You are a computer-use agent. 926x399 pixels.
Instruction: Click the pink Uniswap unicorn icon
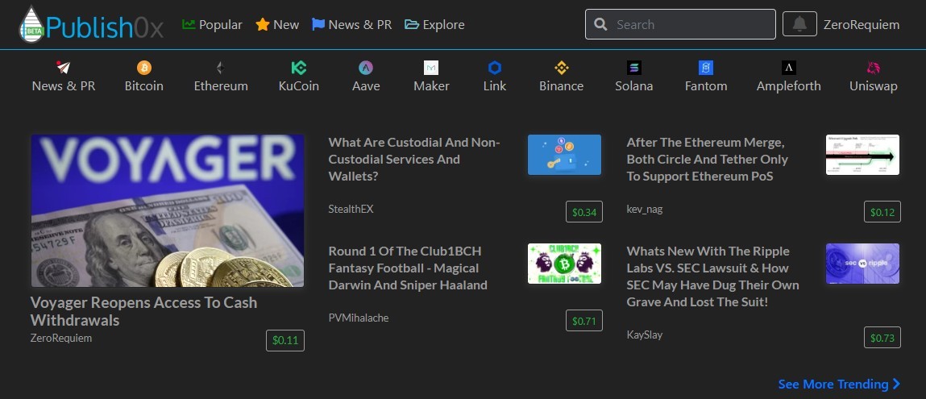click(x=874, y=67)
